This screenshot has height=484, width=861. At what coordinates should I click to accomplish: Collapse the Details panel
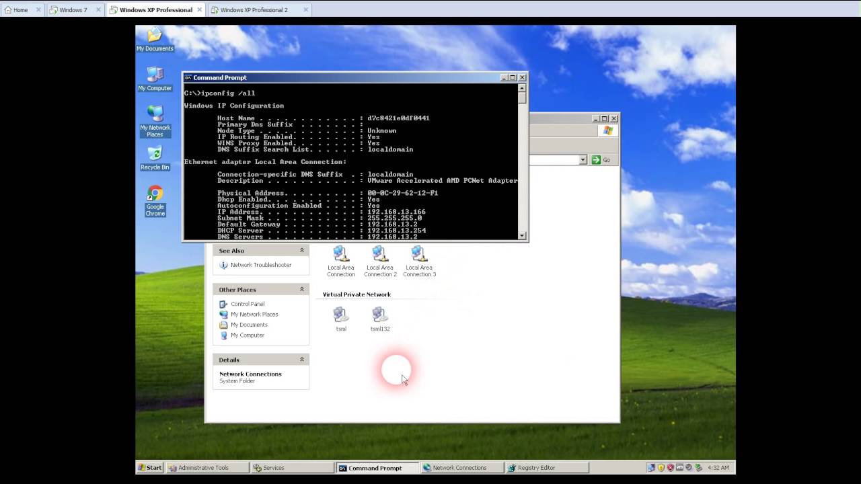coord(302,360)
